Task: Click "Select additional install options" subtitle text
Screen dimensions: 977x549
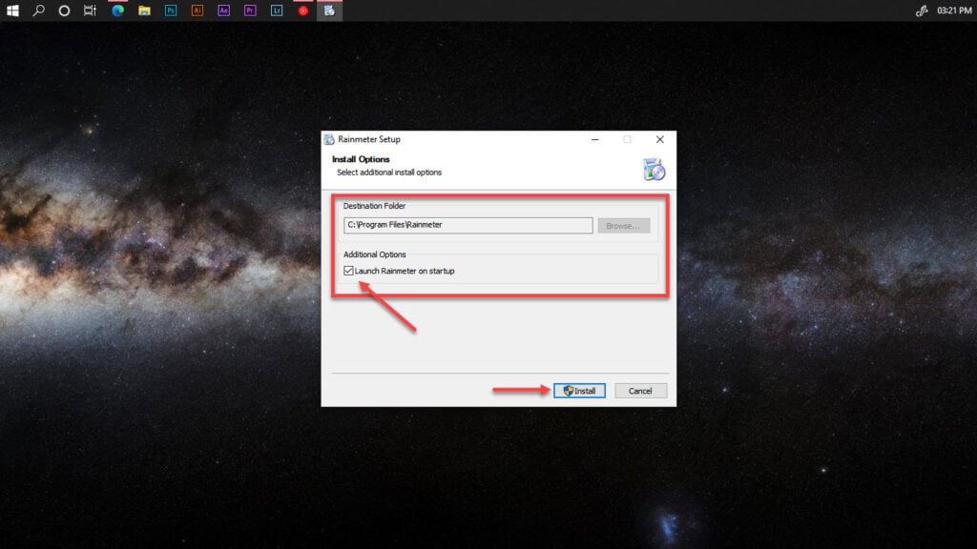Action: 389,173
